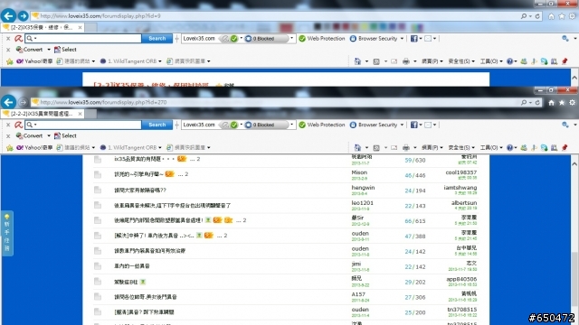Screen dimensions: 579x325
Task: Open last poster cool198357's profile
Action: click(x=461, y=172)
